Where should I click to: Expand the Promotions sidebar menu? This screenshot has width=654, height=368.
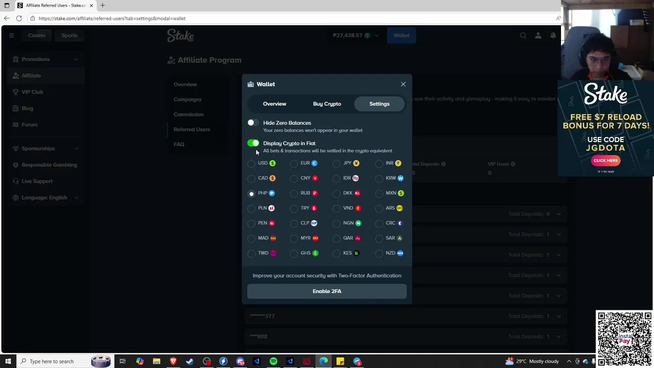click(x=46, y=59)
